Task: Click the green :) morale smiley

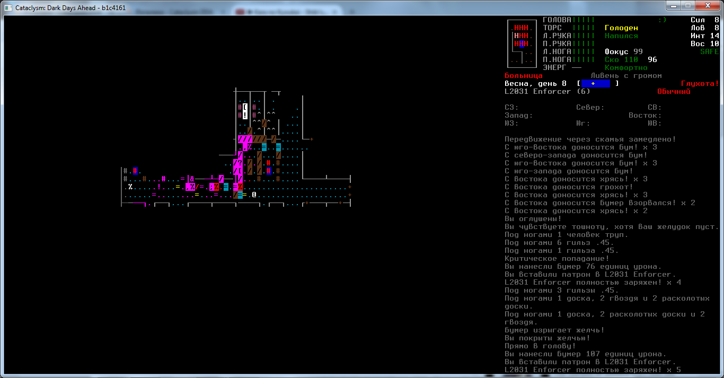Action: click(662, 20)
